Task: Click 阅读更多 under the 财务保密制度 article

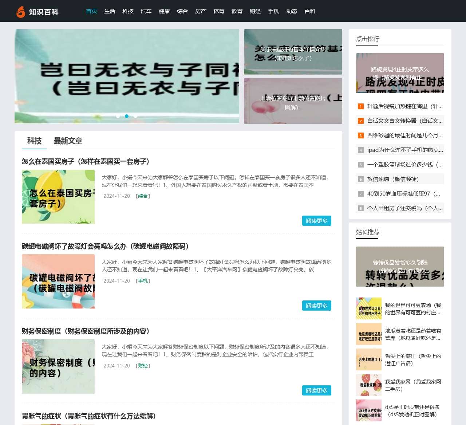Action: click(x=316, y=390)
